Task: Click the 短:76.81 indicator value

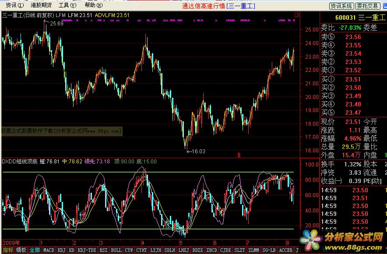Action: pyautogui.click(x=49, y=162)
